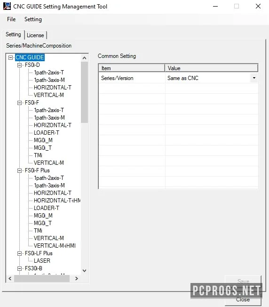Select MG0i_M under FS0i-F Plus
This screenshot has width=269, height=307.
[x=43, y=216]
